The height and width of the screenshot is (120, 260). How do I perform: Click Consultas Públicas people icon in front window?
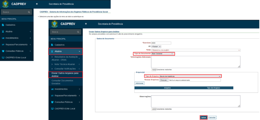coord(52,102)
